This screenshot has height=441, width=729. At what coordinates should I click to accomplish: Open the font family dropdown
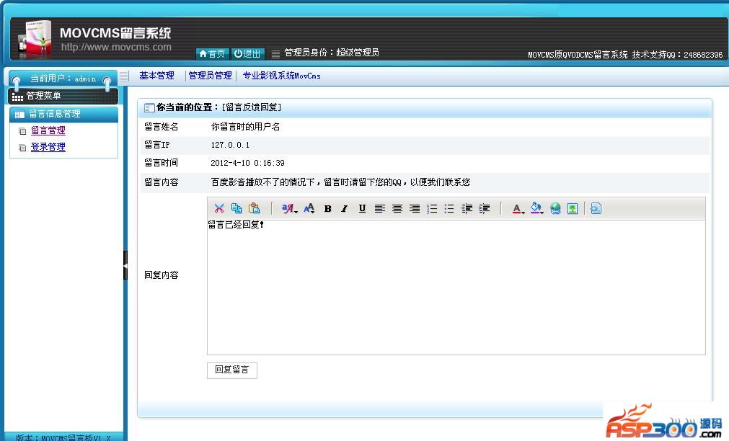[289, 209]
